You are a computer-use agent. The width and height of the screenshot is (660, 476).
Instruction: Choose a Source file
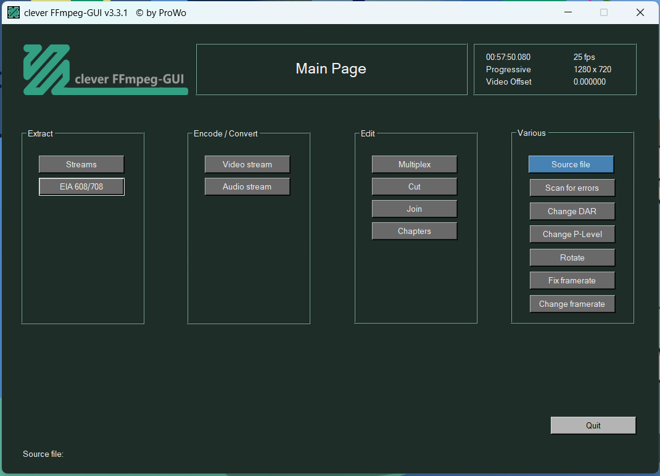[x=571, y=164]
